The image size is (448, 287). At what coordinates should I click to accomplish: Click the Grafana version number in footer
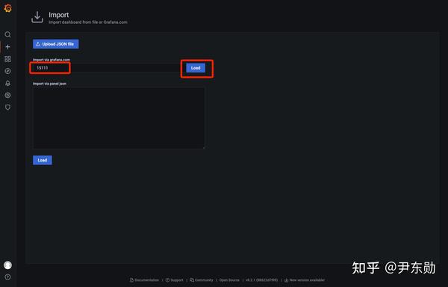click(261, 280)
